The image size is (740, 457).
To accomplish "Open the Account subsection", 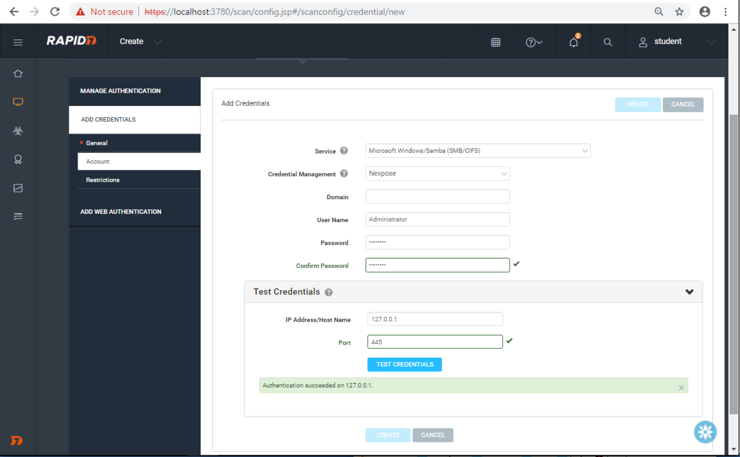I will point(139,161).
